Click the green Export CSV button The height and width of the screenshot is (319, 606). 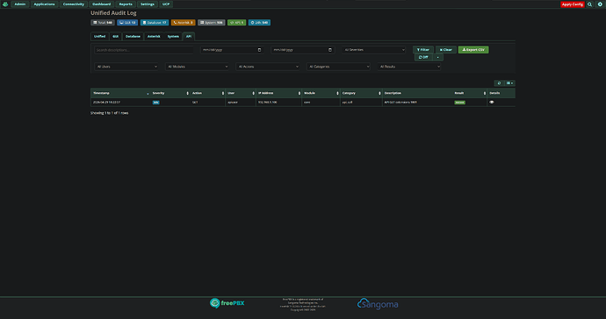click(x=473, y=50)
